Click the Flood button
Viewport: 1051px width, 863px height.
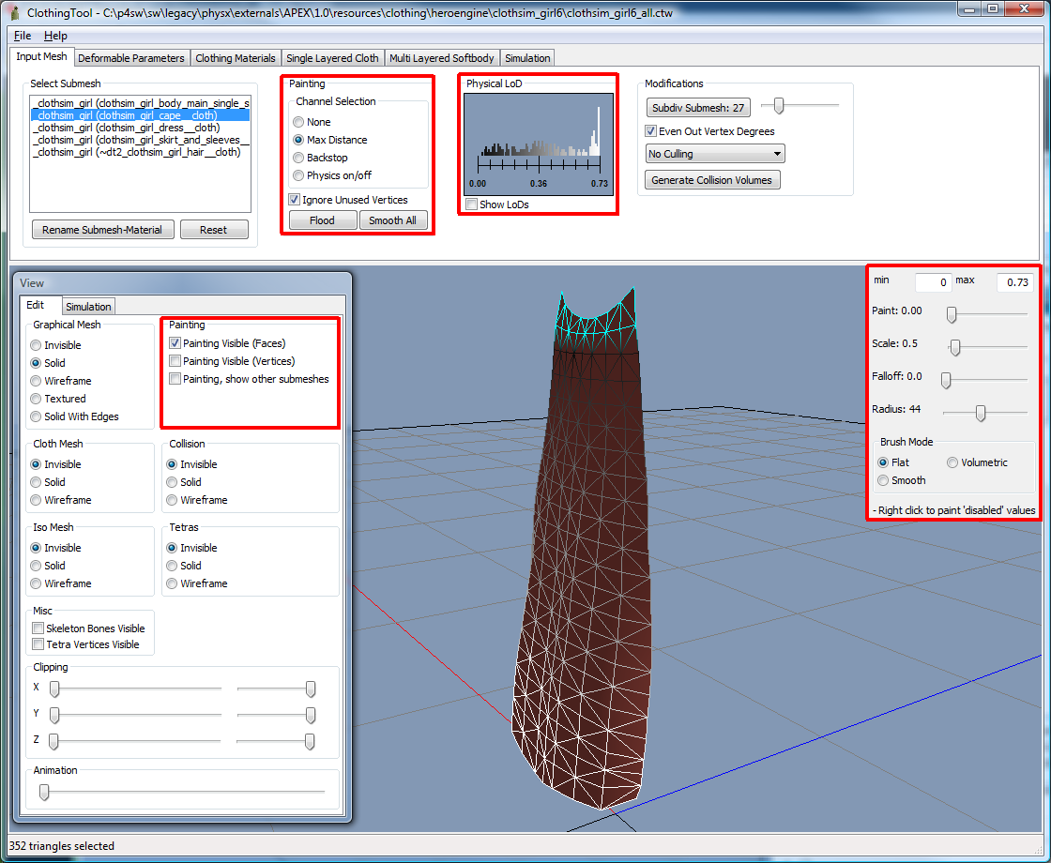pos(323,220)
